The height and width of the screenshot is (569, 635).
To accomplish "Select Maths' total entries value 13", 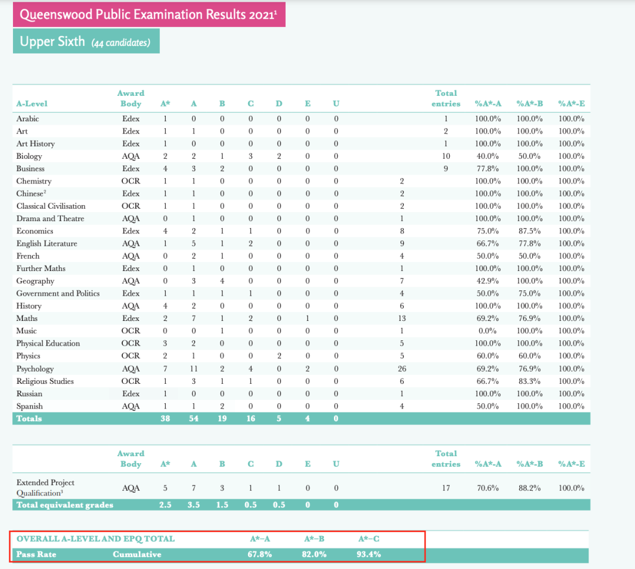I will point(402,319).
